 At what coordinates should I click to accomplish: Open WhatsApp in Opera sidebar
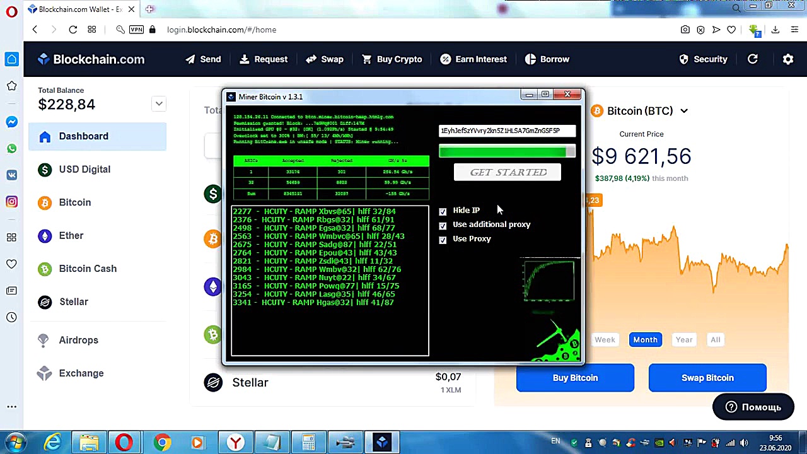pyautogui.click(x=11, y=149)
